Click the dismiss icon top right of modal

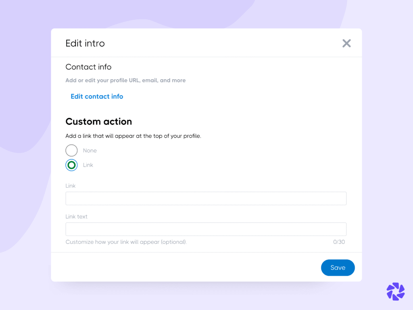coord(346,43)
